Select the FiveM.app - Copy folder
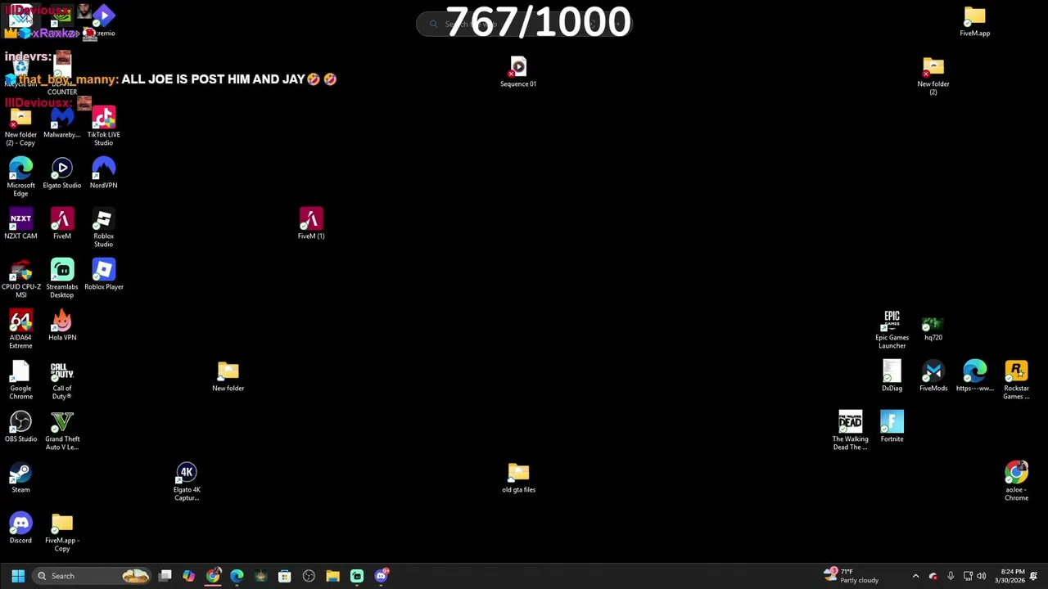 click(x=62, y=532)
